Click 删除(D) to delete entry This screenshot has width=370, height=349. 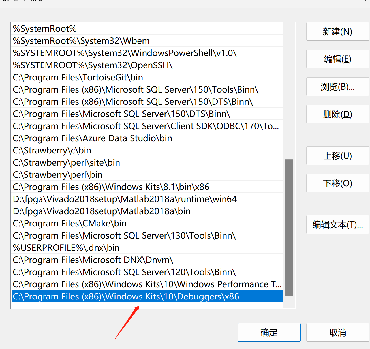(x=338, y=114)
